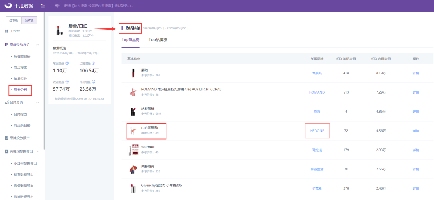434x200 pixels.
Task: Open 详情 for the Givenchy 小羊皮306 row
Action: [416, 188]
